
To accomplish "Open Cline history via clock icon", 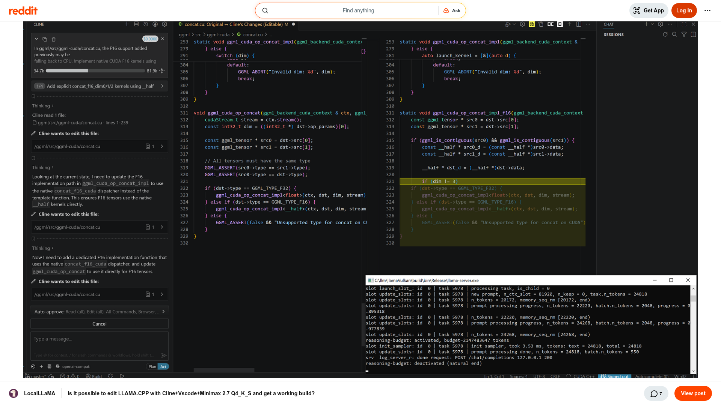I will pyautogui.click(x=146, y=24).
